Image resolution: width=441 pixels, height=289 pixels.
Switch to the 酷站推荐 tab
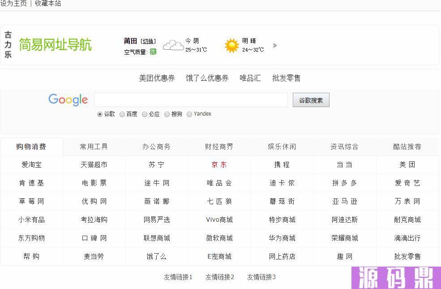(407, 147)
